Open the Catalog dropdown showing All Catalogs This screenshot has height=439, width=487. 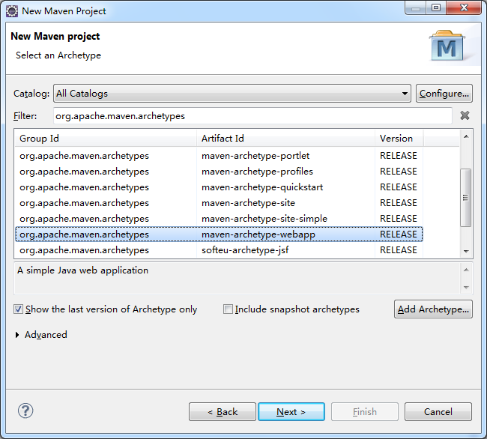click(232, 94)
